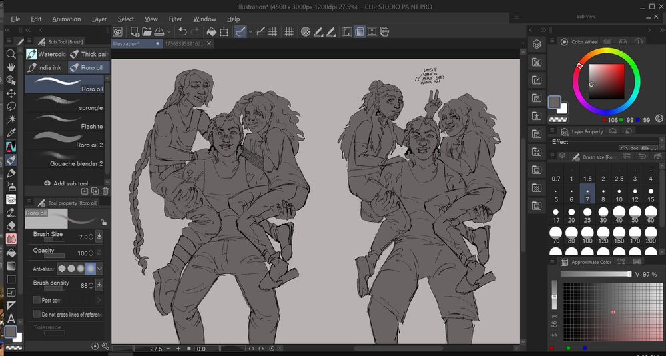Image resolution: width=666 pixels, height=356 pixels.
Task: Toggle the tool property lock icon
Action: point(103,222)
